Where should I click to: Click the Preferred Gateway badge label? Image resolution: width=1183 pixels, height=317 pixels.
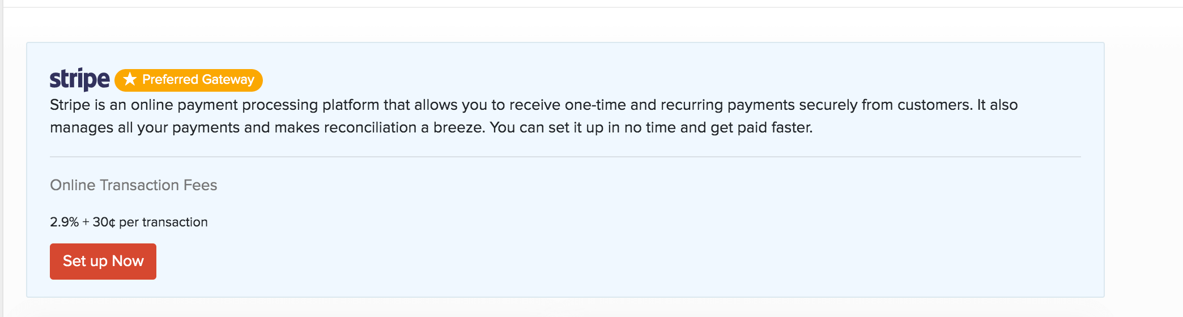[x=198, y=80]
